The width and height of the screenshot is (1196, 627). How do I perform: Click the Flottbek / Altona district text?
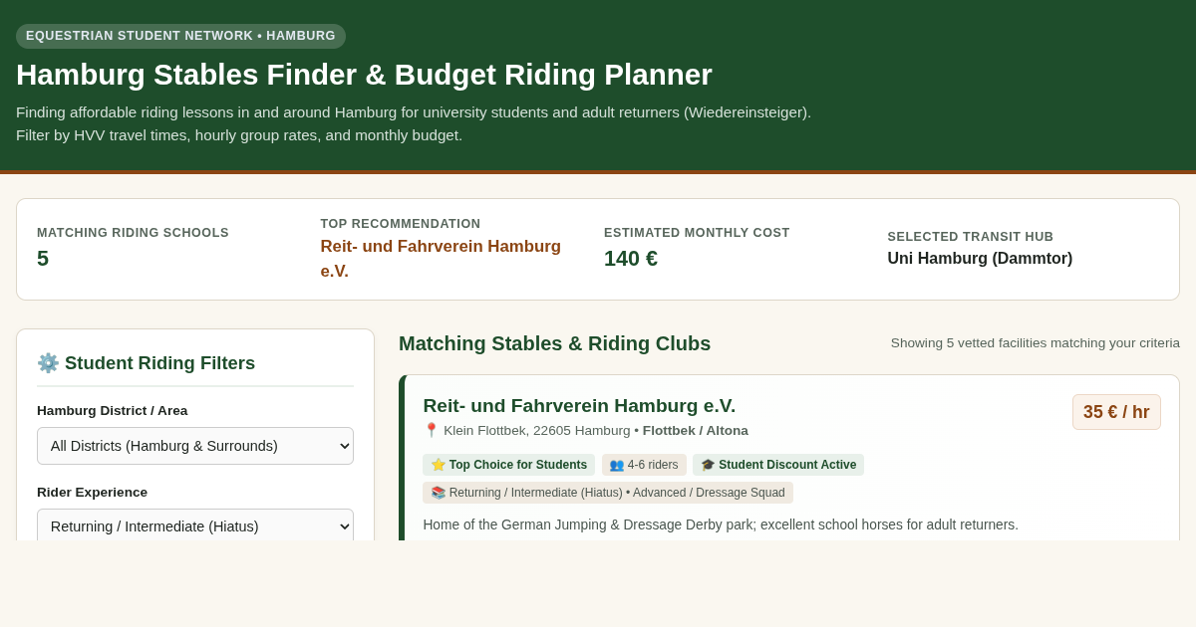point(696,431)
